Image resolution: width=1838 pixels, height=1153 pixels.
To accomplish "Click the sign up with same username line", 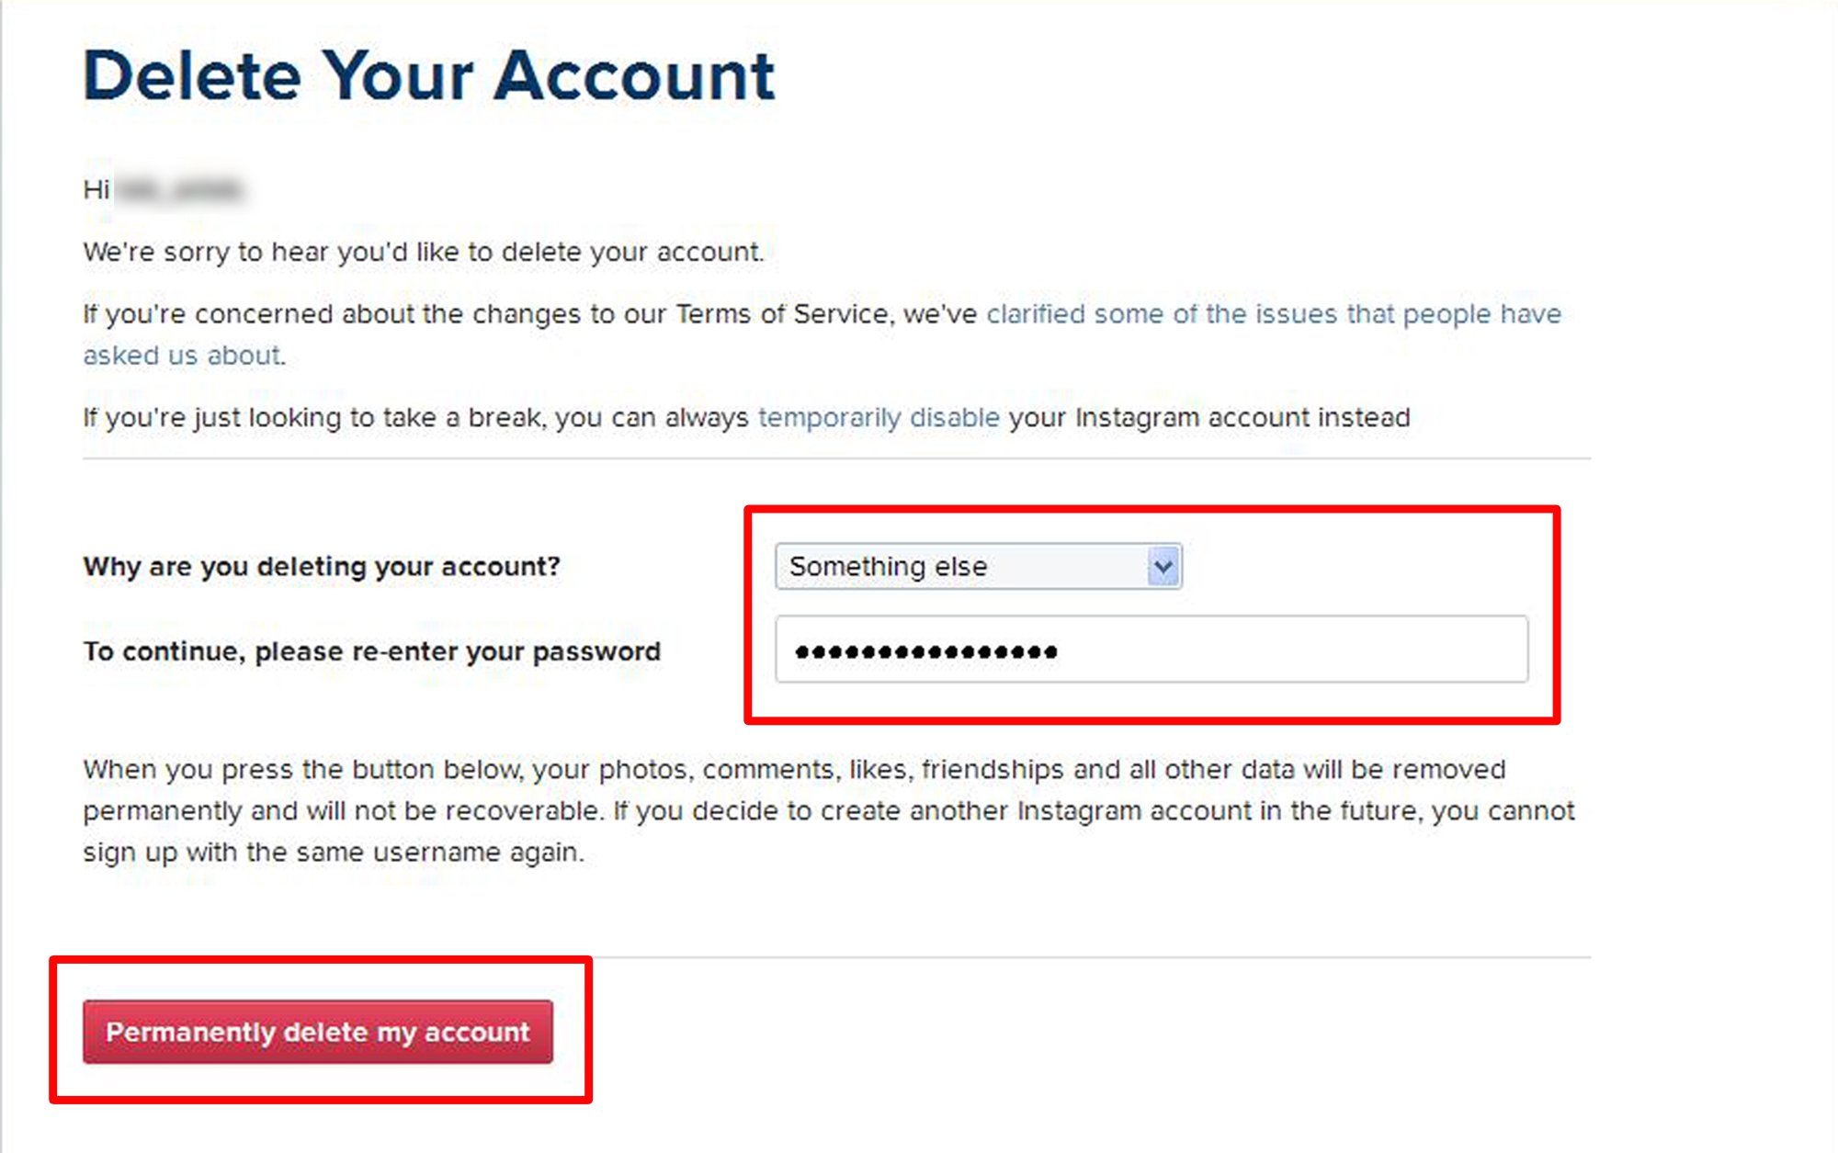I will [x=333, y=853].
